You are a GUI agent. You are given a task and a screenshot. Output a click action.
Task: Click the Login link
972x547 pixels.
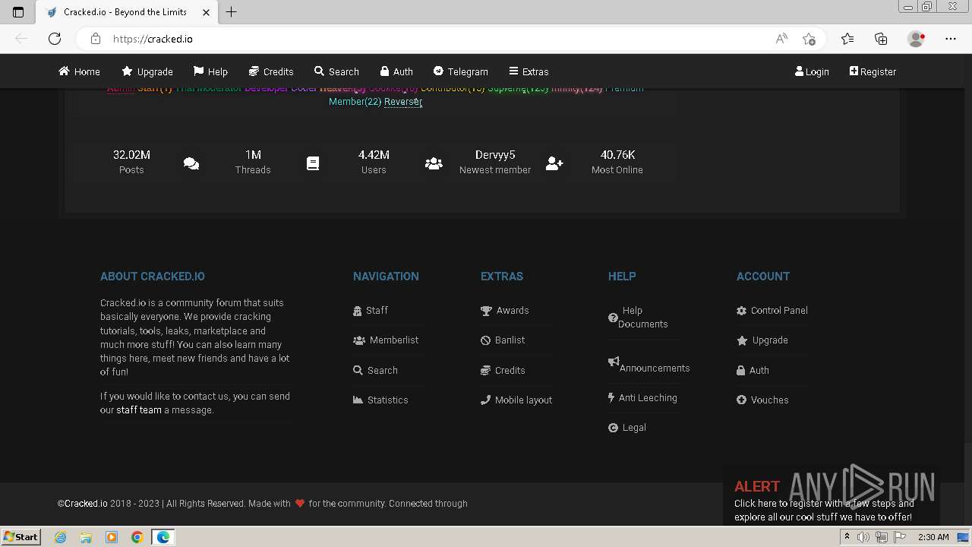(812, 71)
